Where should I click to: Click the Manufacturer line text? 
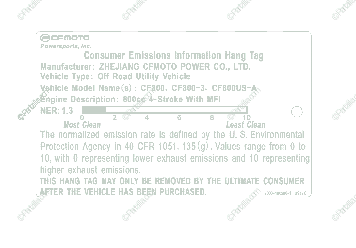pos(145,67)
